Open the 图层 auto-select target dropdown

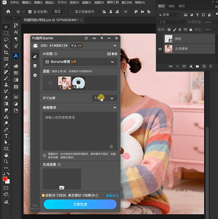pos(59,12)
